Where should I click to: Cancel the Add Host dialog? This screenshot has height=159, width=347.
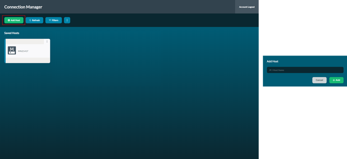[319, 80]
